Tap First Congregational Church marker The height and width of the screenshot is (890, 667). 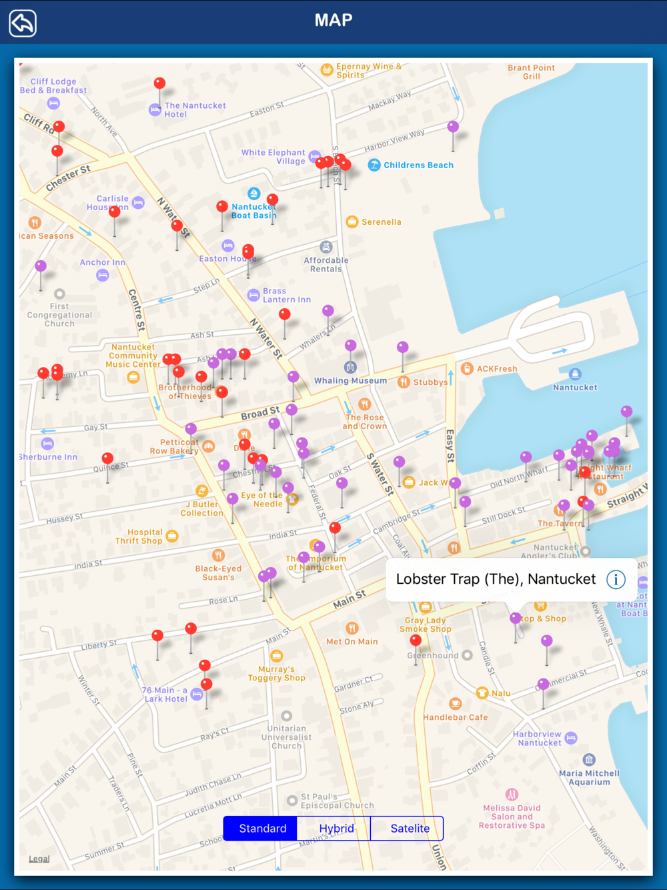coord(59,294)
